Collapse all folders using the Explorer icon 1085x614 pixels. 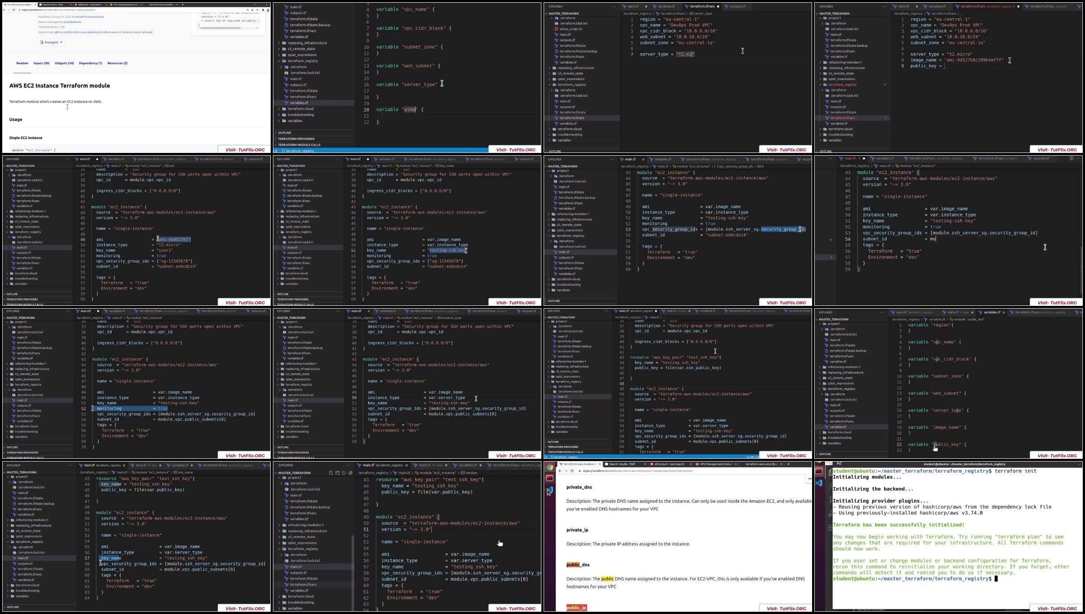pyautogui.click(x=350, y=473)
